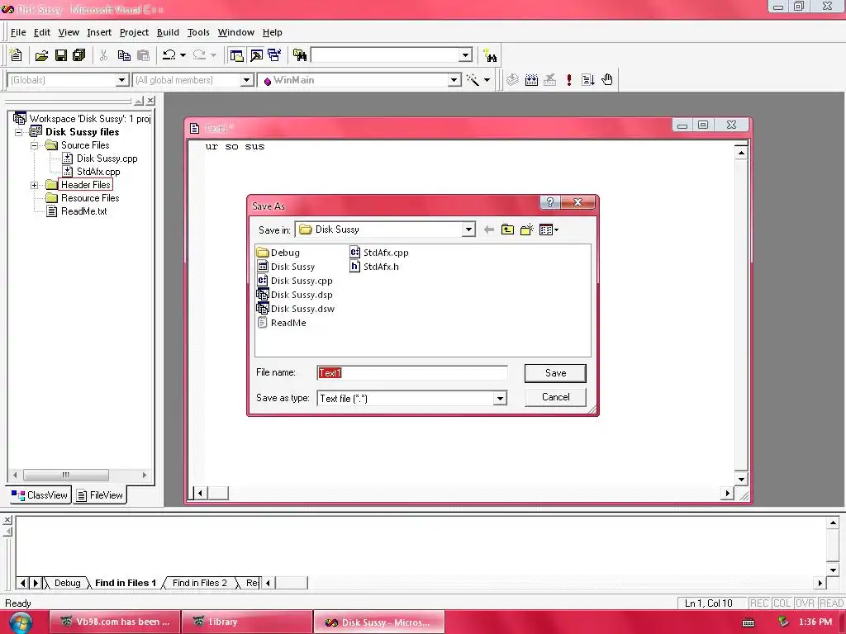Image resolution: width=846 pixels, height=634 pixels.
Task: Click the Search binoculars icon
Action: [490, 55]
